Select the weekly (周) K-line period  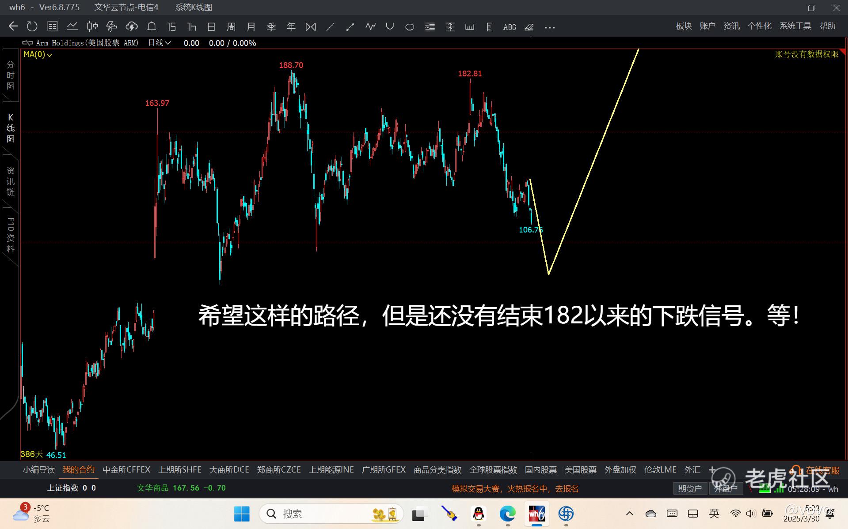click(231, 27)
